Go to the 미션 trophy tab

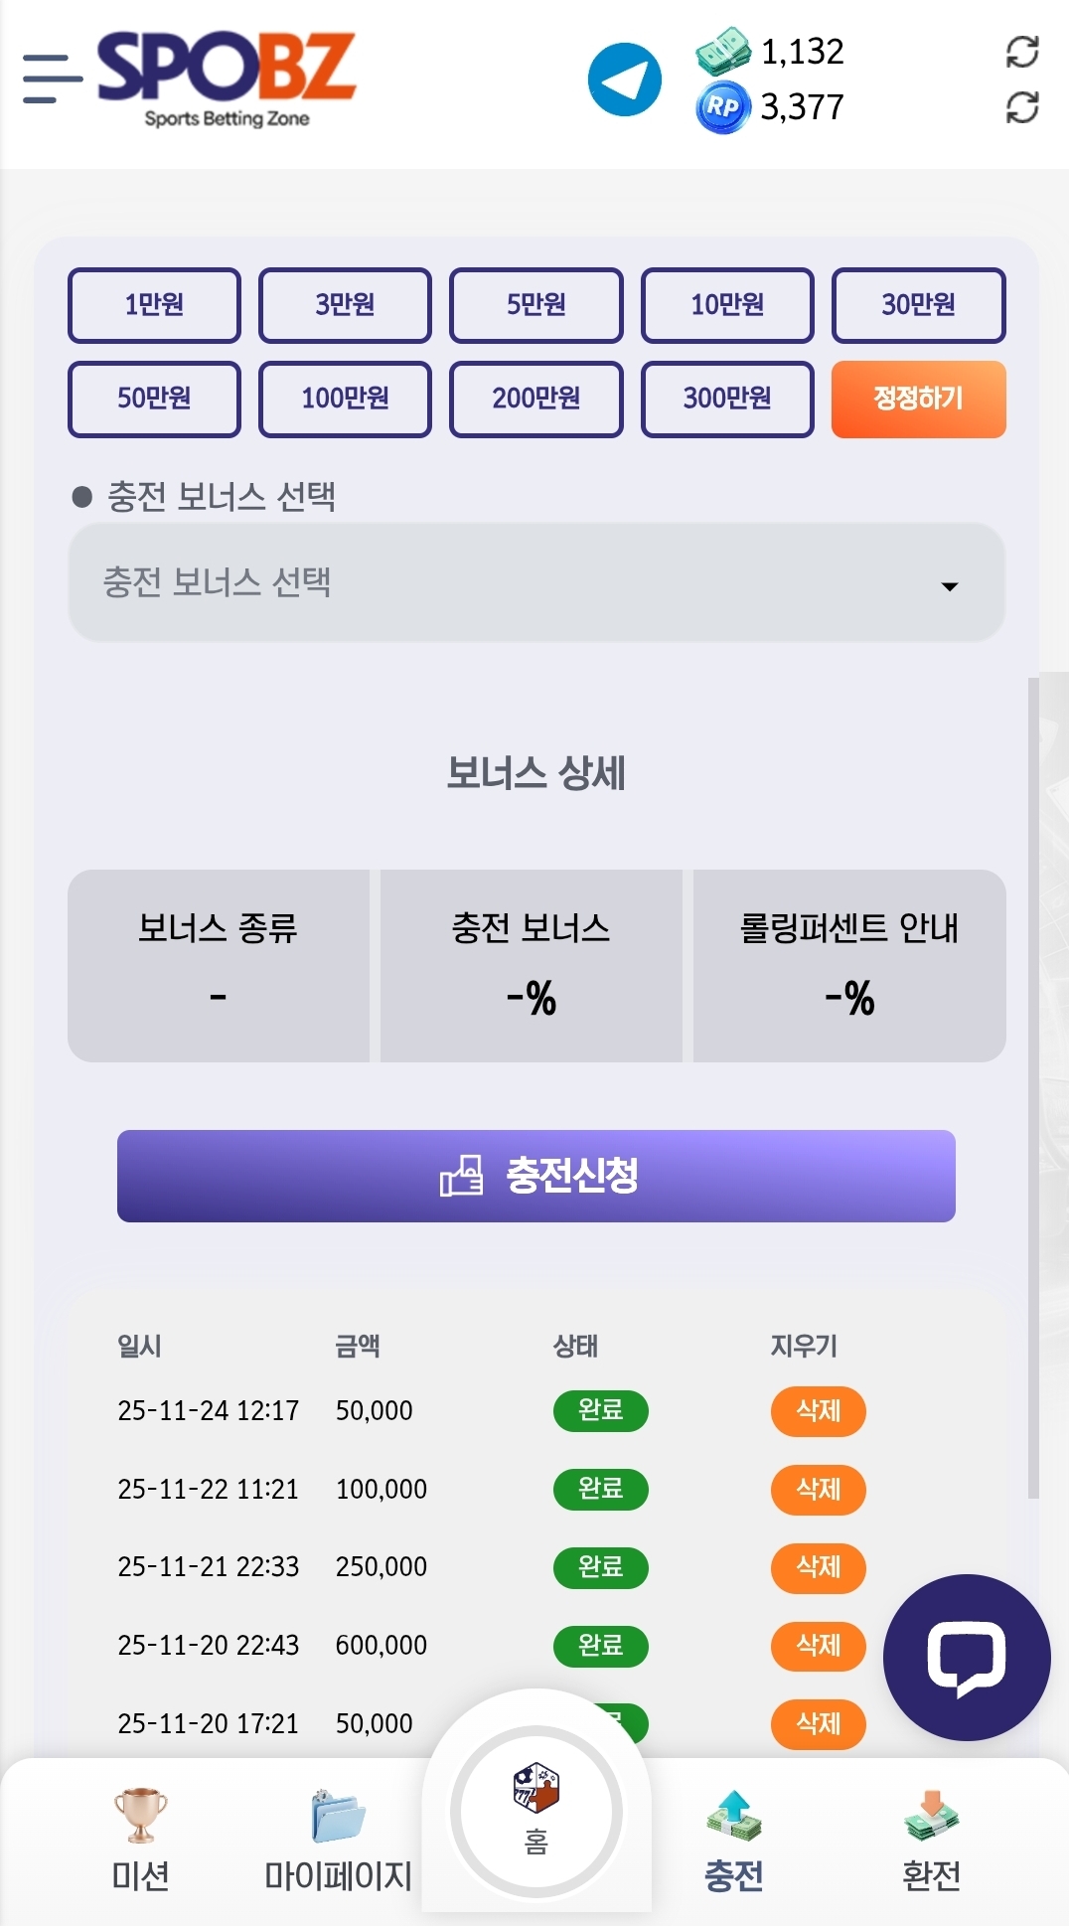(x=140, y=1839)
